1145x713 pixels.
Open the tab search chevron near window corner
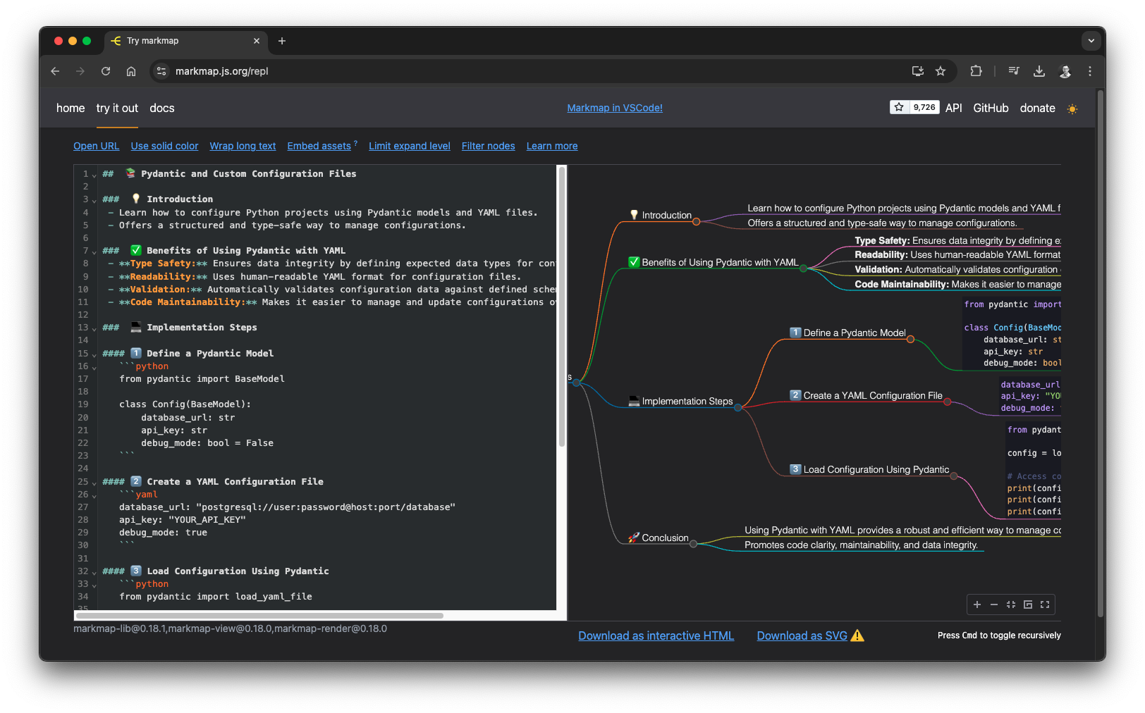tap(1091, 41)
